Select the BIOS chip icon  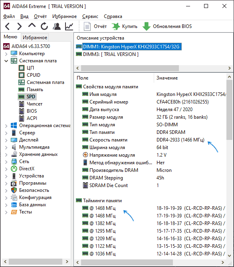point(22,111)
